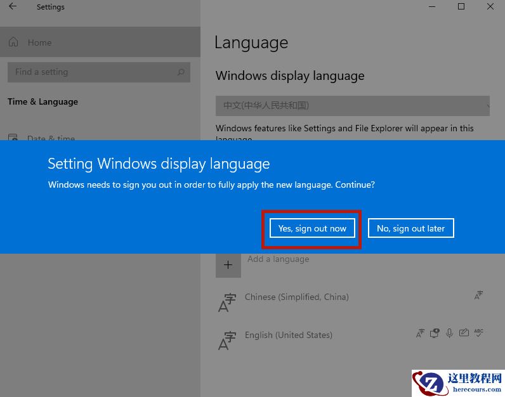Viewport: 505px width, 397px height.
Task: Click the search magnifier icon
Action: point(181,72)
